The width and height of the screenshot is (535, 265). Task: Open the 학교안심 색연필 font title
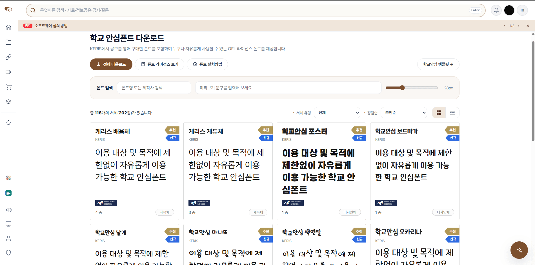coord(301,232)
